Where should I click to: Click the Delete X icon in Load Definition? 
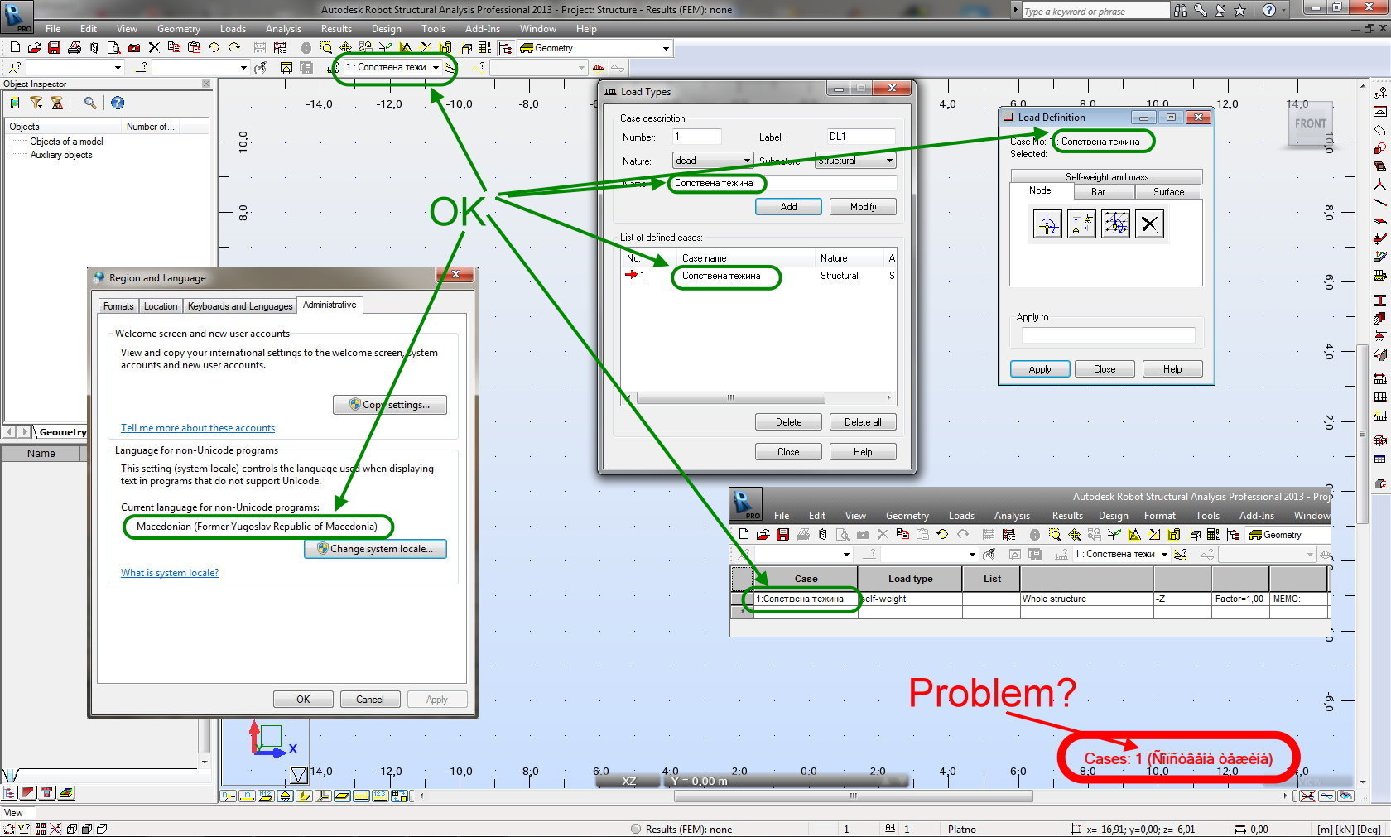[1149, 224]
